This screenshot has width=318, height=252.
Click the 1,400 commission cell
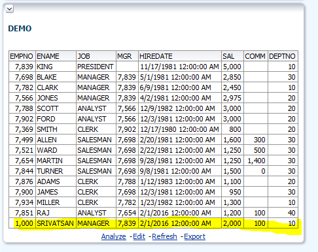[x=256, y=161]
